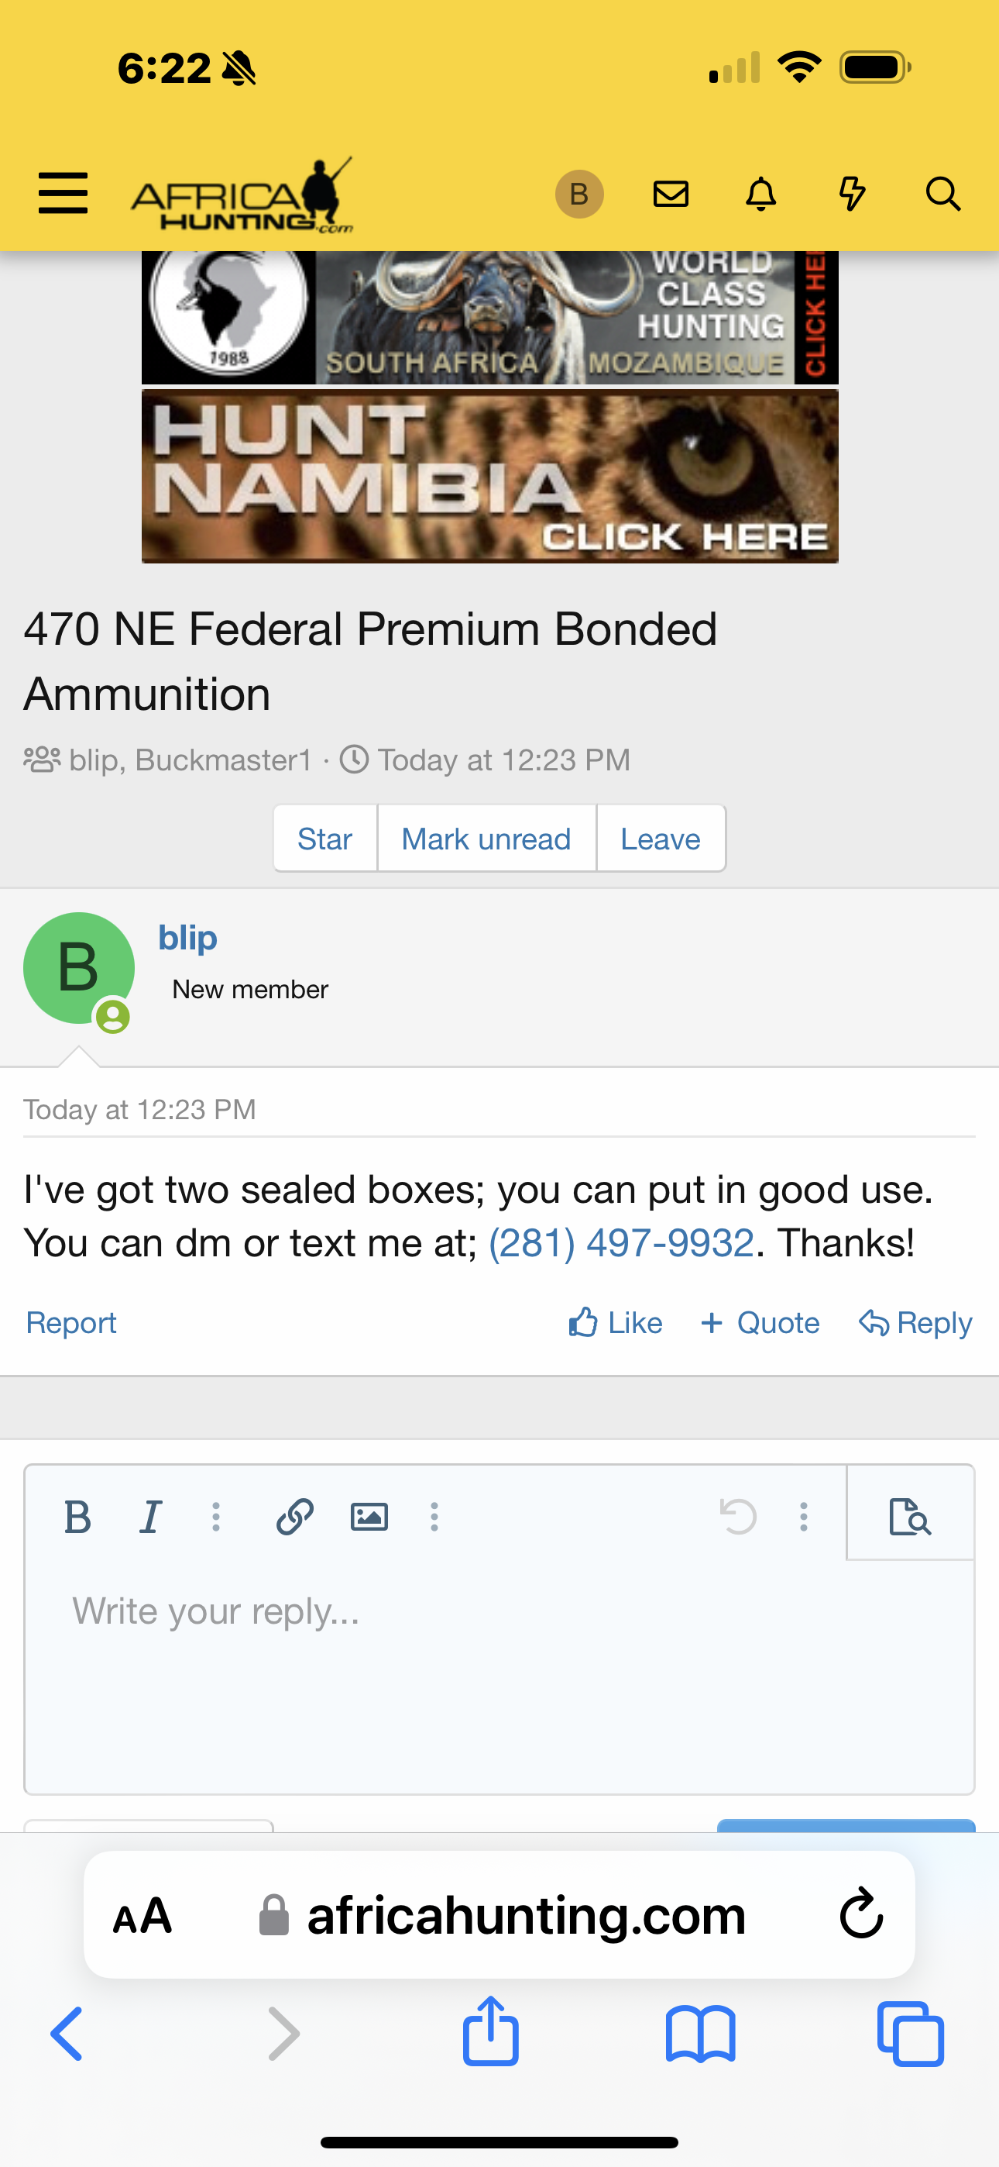This screenshot has height=2167, width=999.
Task: Expand more insert options after image
Action: pos(434,1518)
